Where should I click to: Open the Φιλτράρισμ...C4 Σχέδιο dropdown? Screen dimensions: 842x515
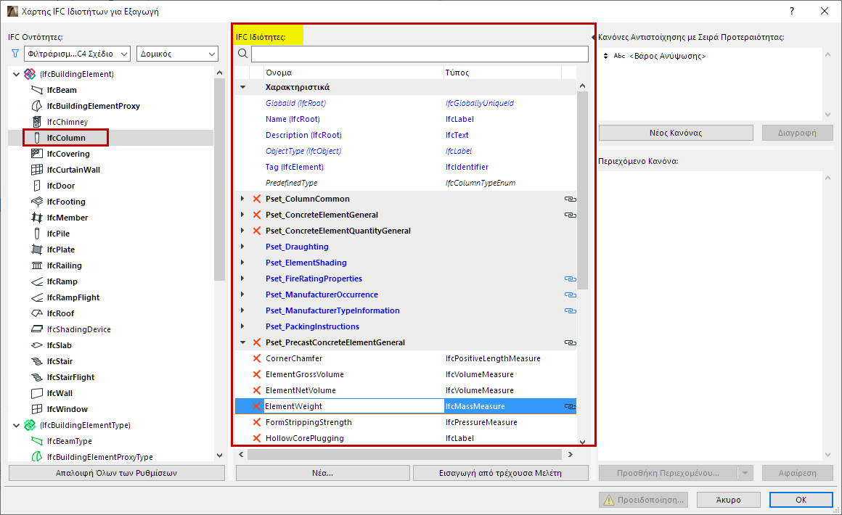tap(77, 54)
